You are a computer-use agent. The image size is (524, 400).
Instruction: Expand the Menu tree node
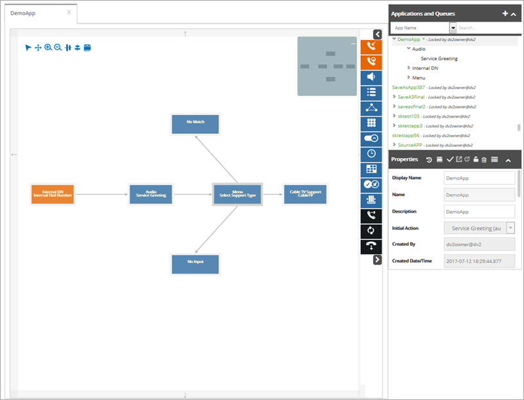pos(408,78)
